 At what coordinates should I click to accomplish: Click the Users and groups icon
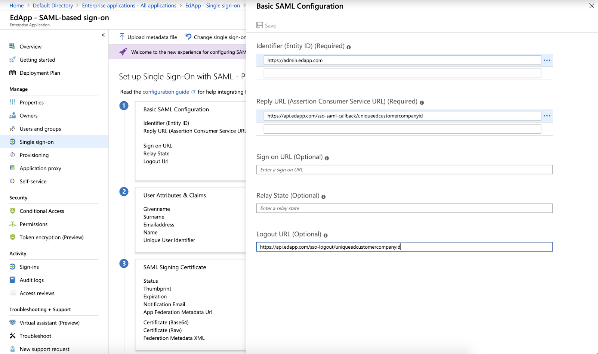12,128
